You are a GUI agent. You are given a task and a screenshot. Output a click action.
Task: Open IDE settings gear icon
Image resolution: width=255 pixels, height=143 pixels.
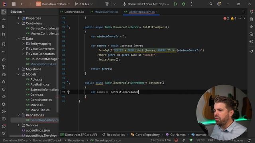pos(219,4)
